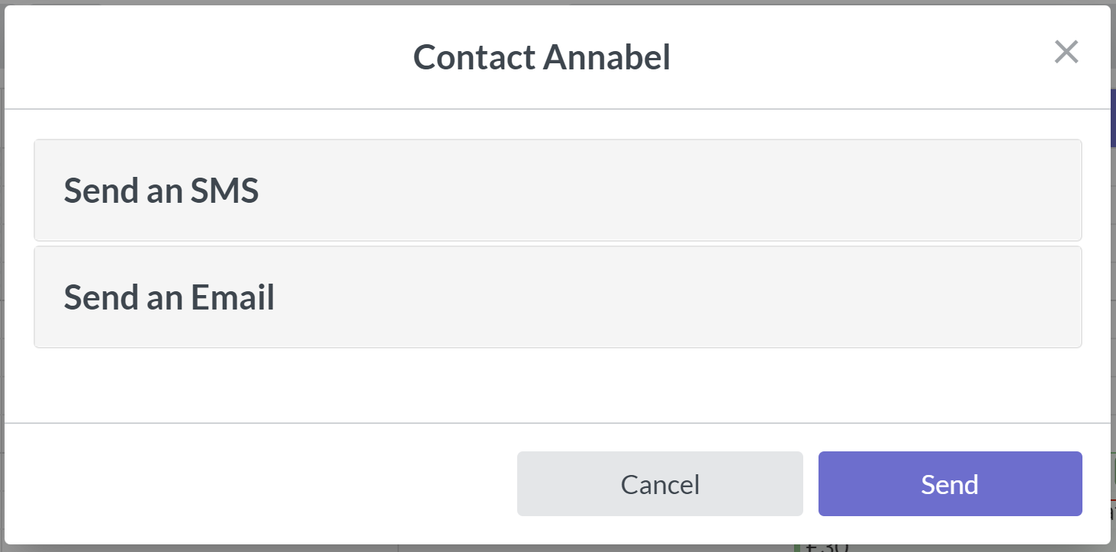Select the 'Send an Email' heading text

169,297
